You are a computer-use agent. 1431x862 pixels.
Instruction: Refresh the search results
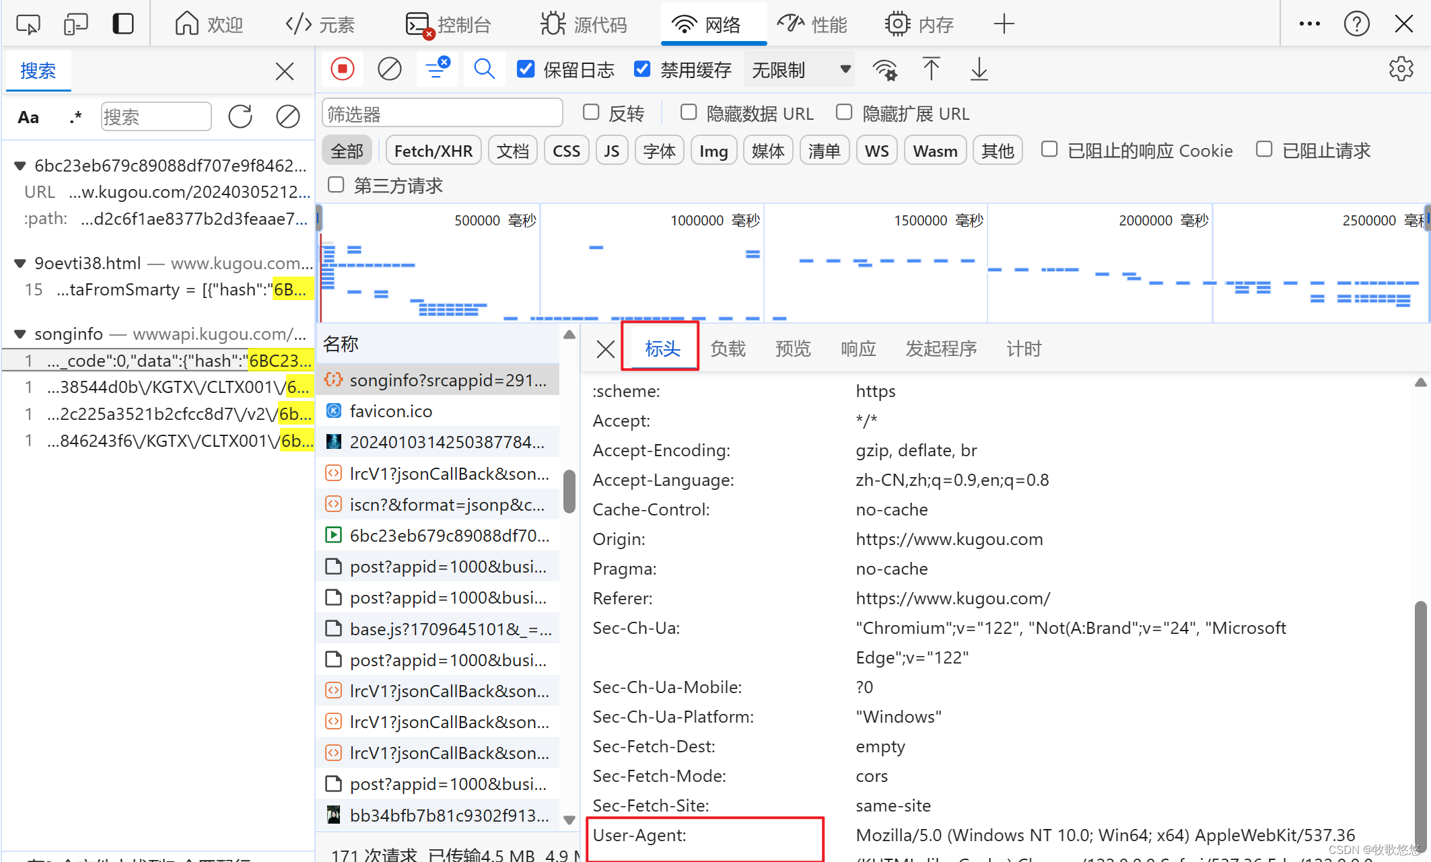tap(240, 116)
